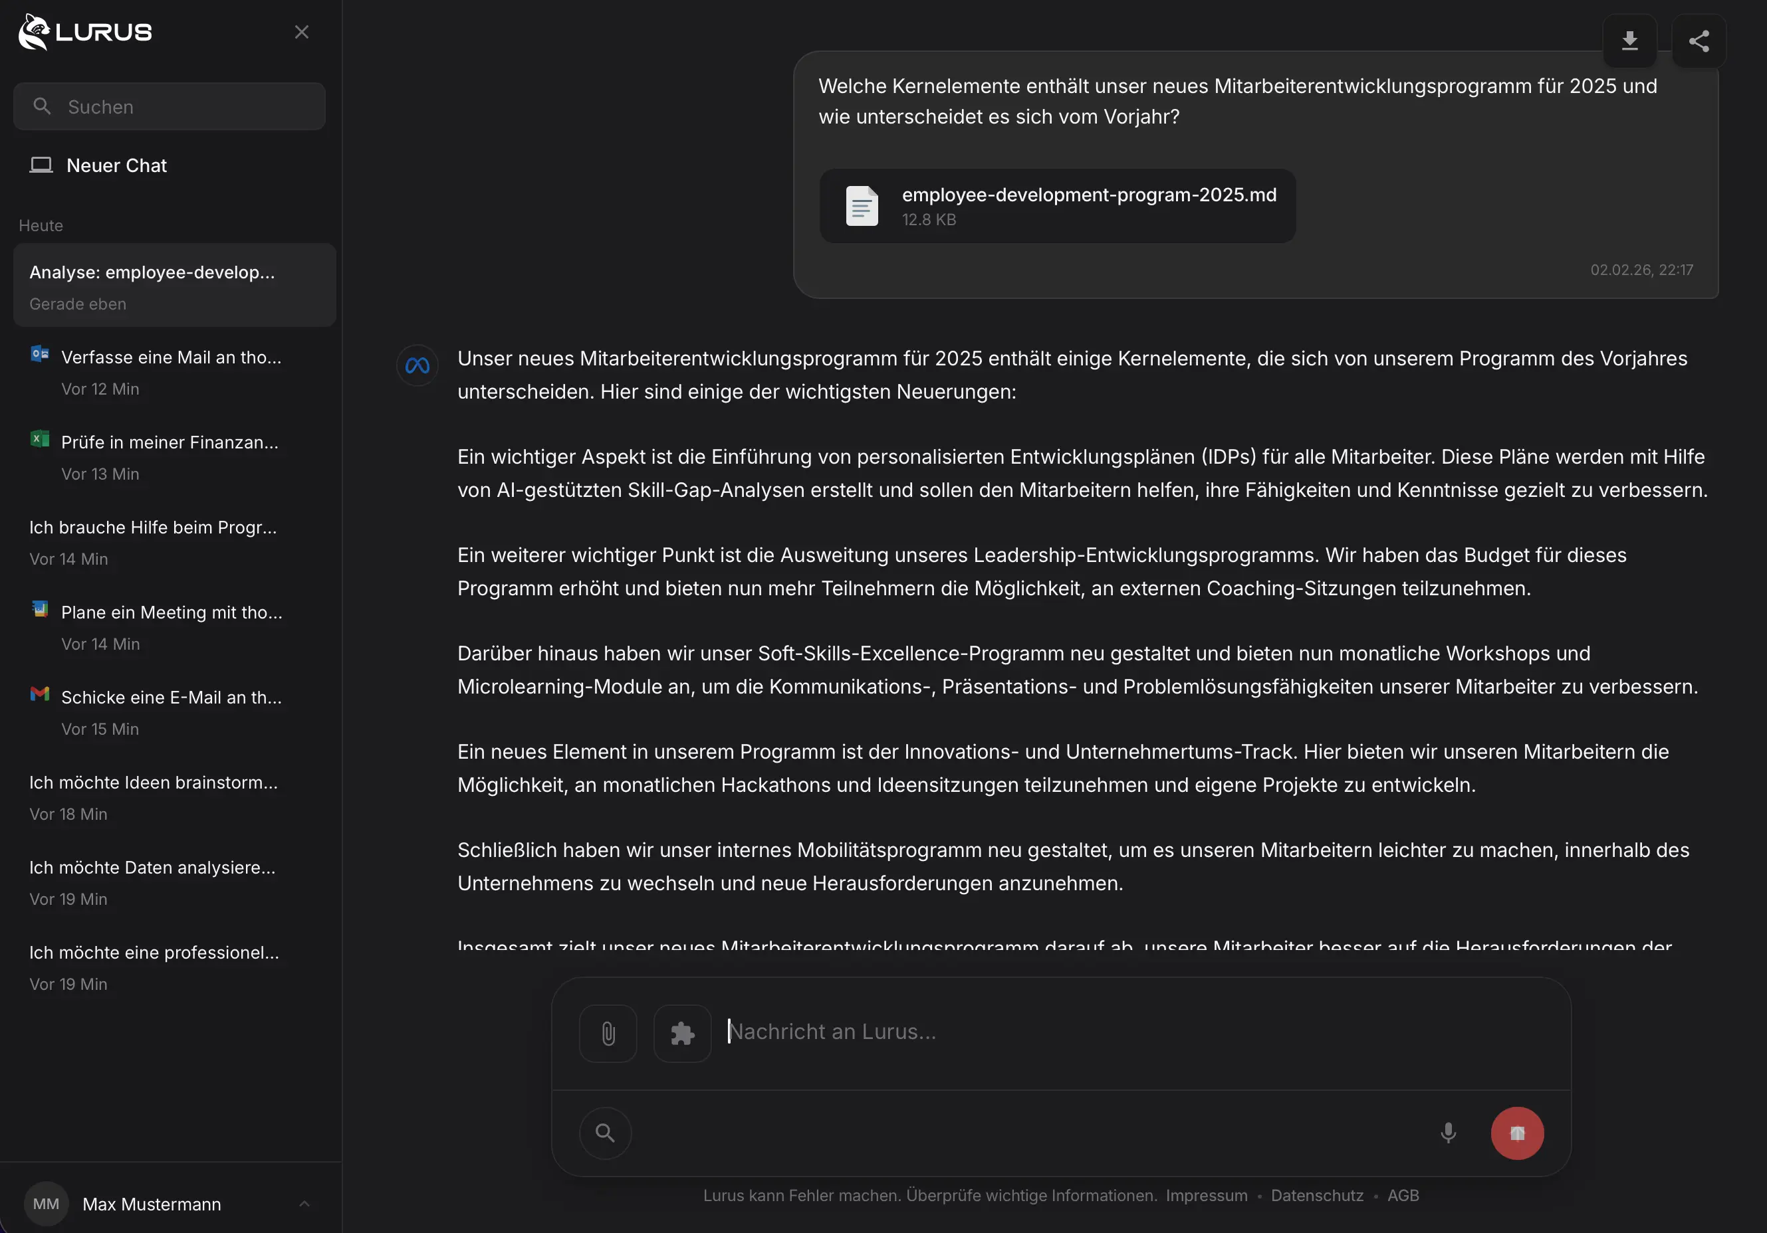The width and height of the screenshot is (1767, 1233).
Task: Click the paperclip attachment icon
Action: (608, 1033)
